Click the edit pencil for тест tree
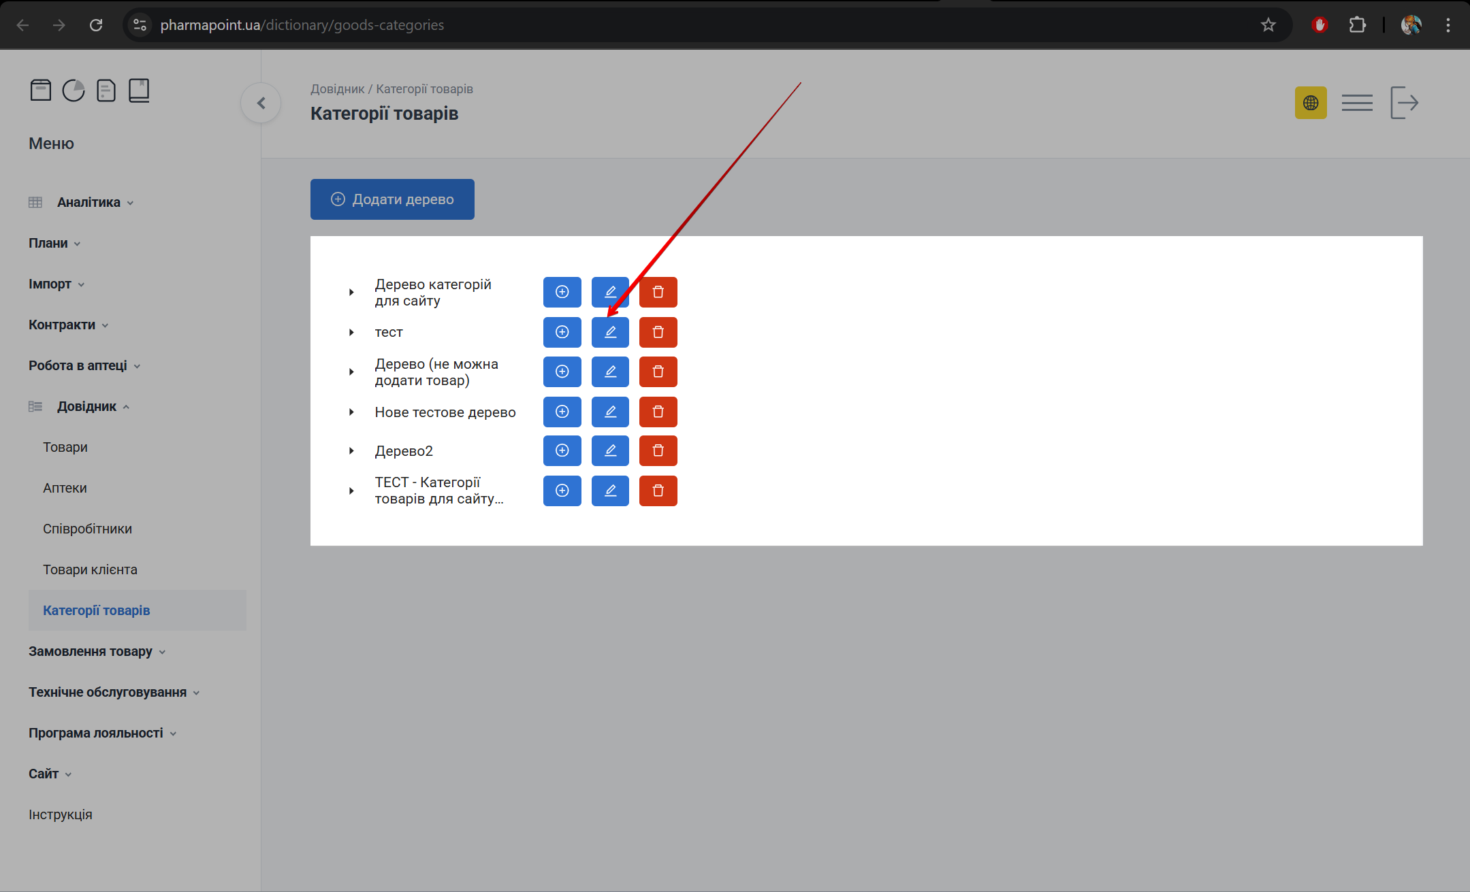The image size is (1470, 892). click(610, 332)
